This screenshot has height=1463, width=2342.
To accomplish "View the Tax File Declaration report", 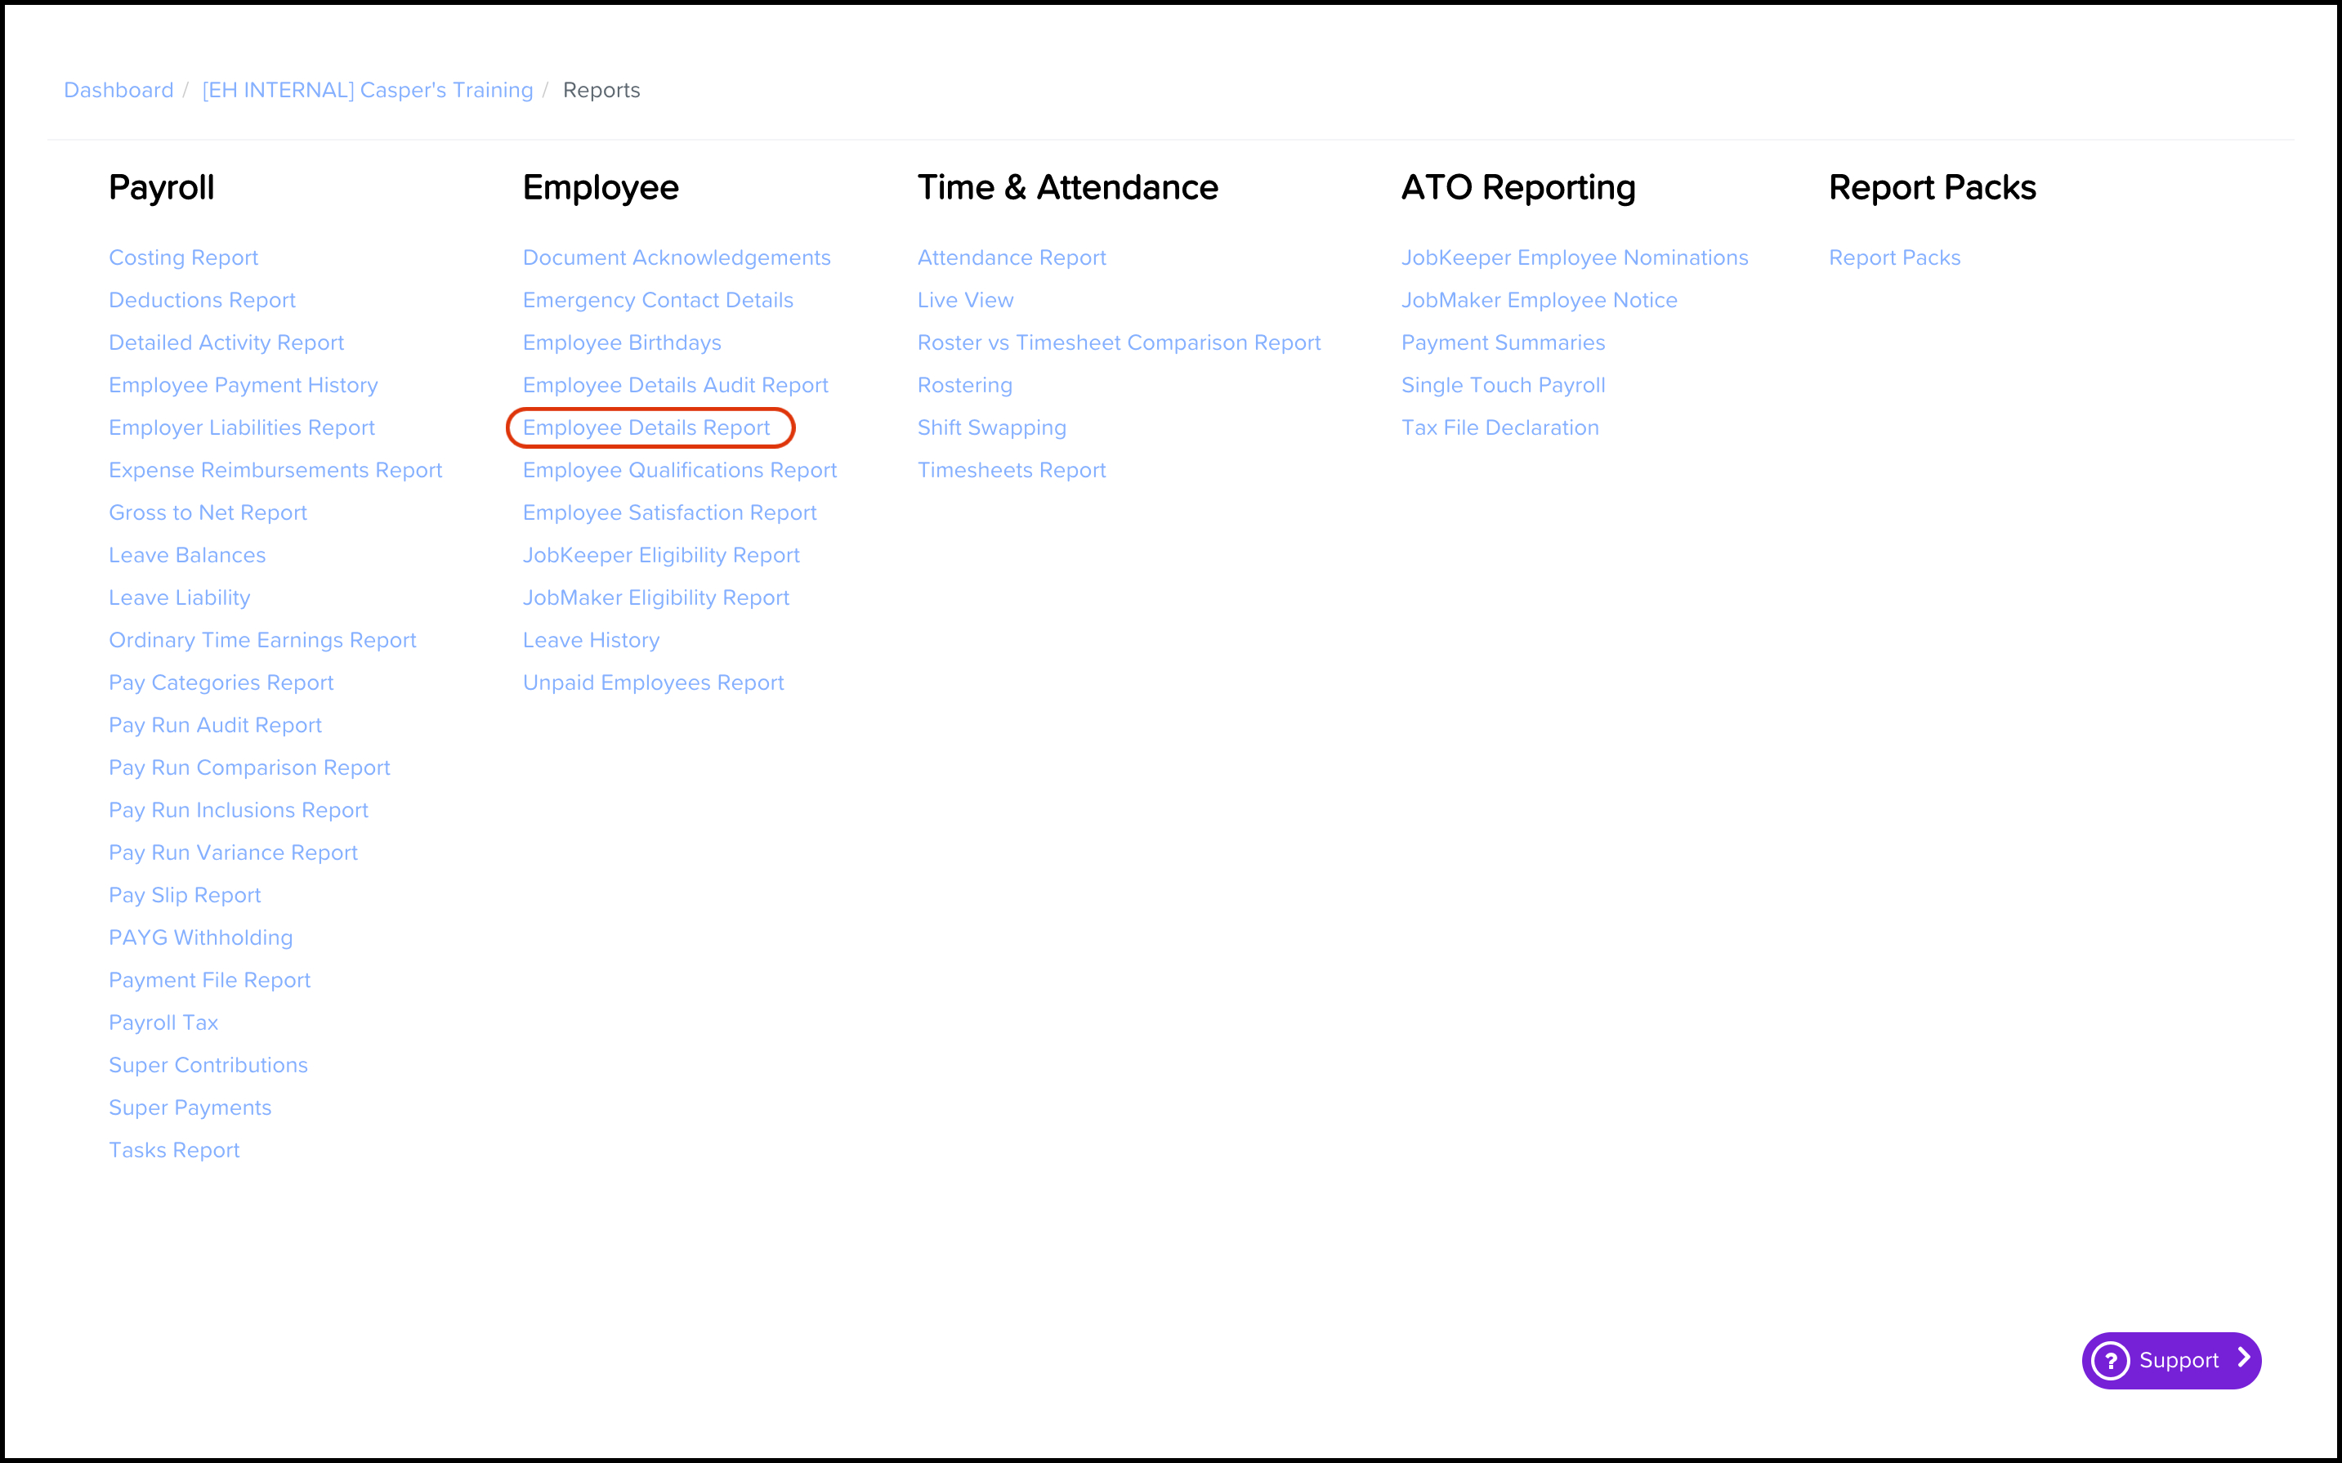I will pyautogui.click(x=1500, y=427).
